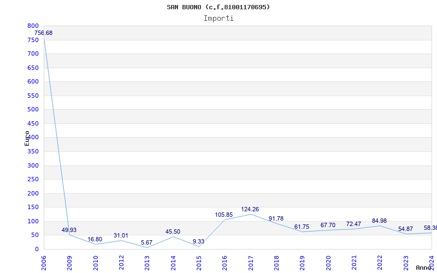Click the 2017 x-axis label
This screenshot has height=273, width=437.
[x=251, y=263]
